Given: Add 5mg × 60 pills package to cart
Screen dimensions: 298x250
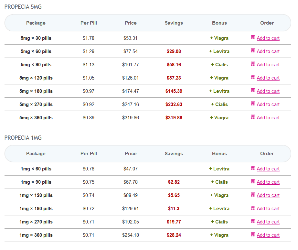Looking at the screenshot, I should click(268, 51).
